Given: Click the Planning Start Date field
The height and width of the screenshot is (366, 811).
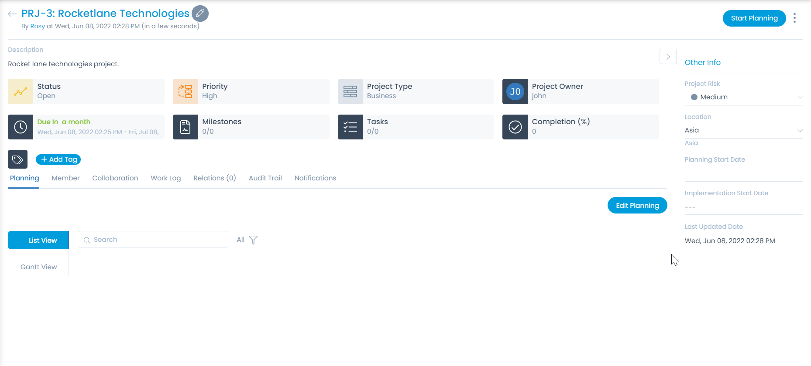Looking at the screenshot, I should (743, 174).
